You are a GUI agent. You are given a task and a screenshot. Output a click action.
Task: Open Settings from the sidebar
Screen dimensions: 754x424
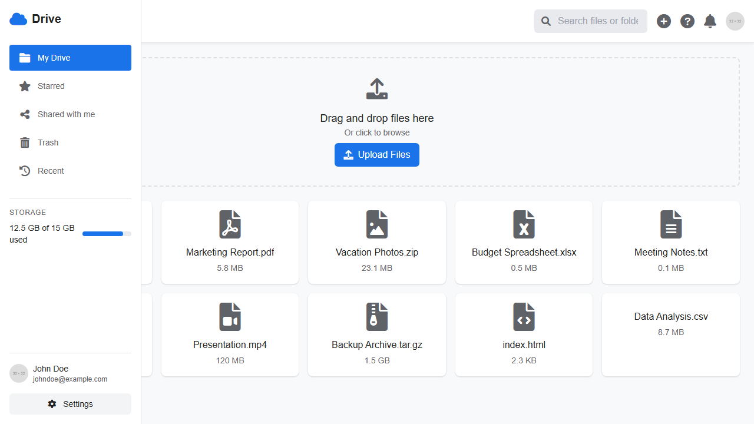70,404
